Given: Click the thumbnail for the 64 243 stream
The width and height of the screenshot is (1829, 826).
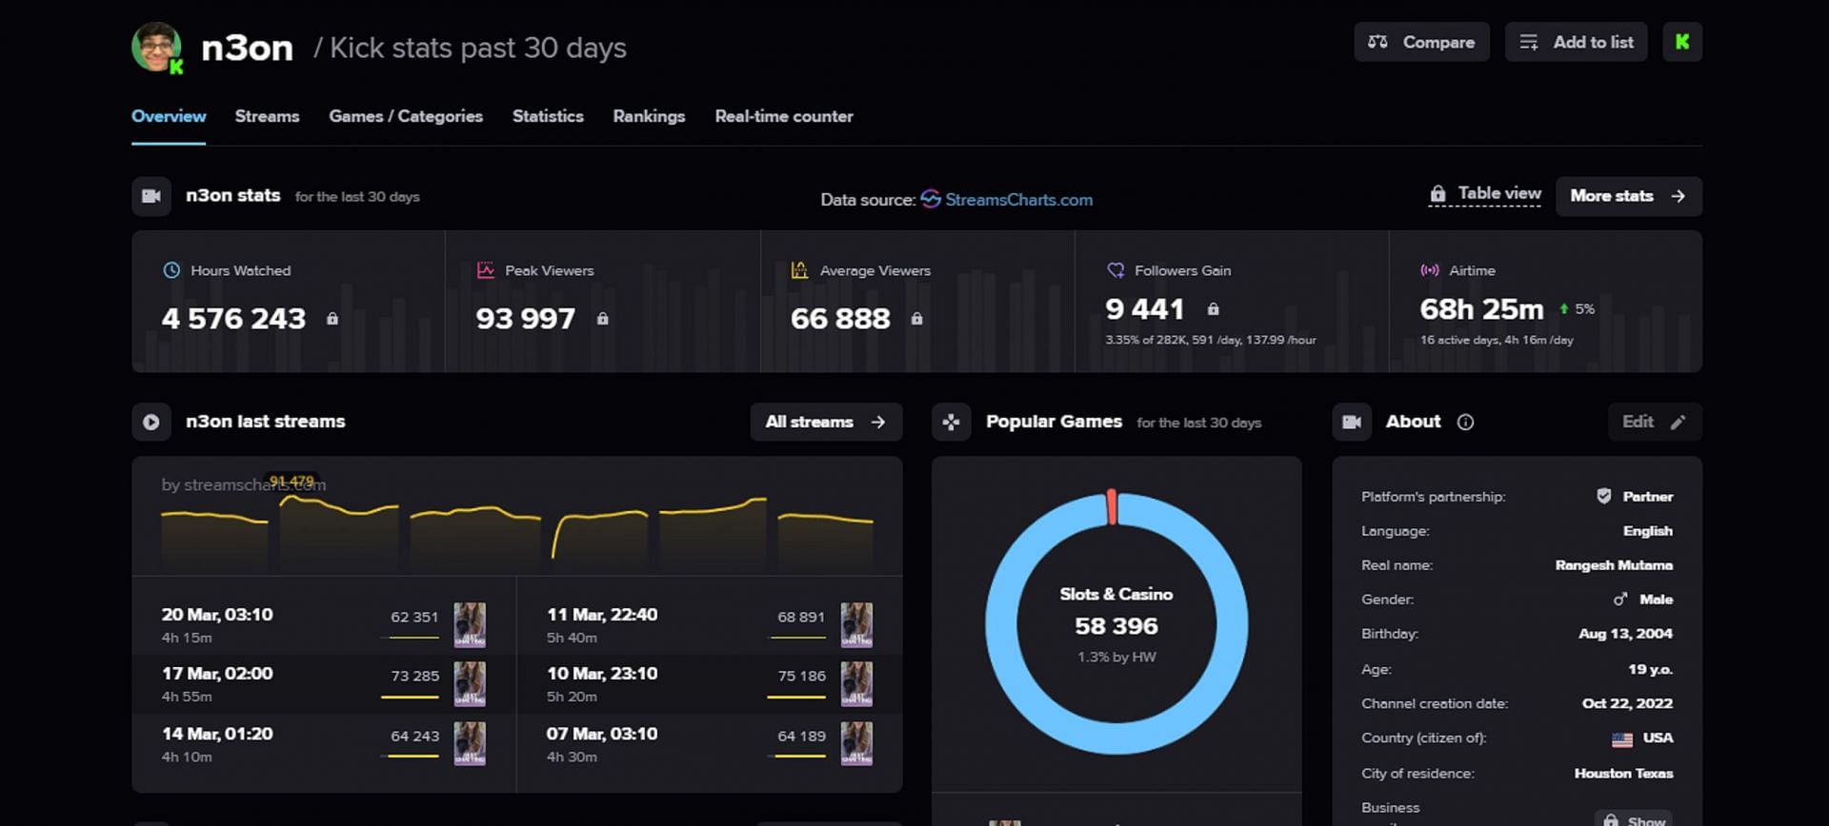Looking at the screenshot, I should pos(470,744).
